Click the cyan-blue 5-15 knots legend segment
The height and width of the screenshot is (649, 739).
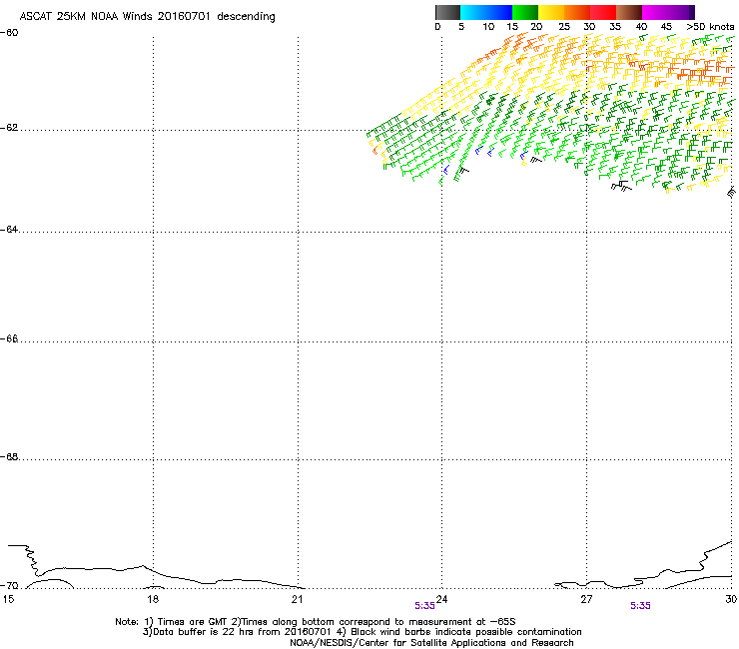486,12
